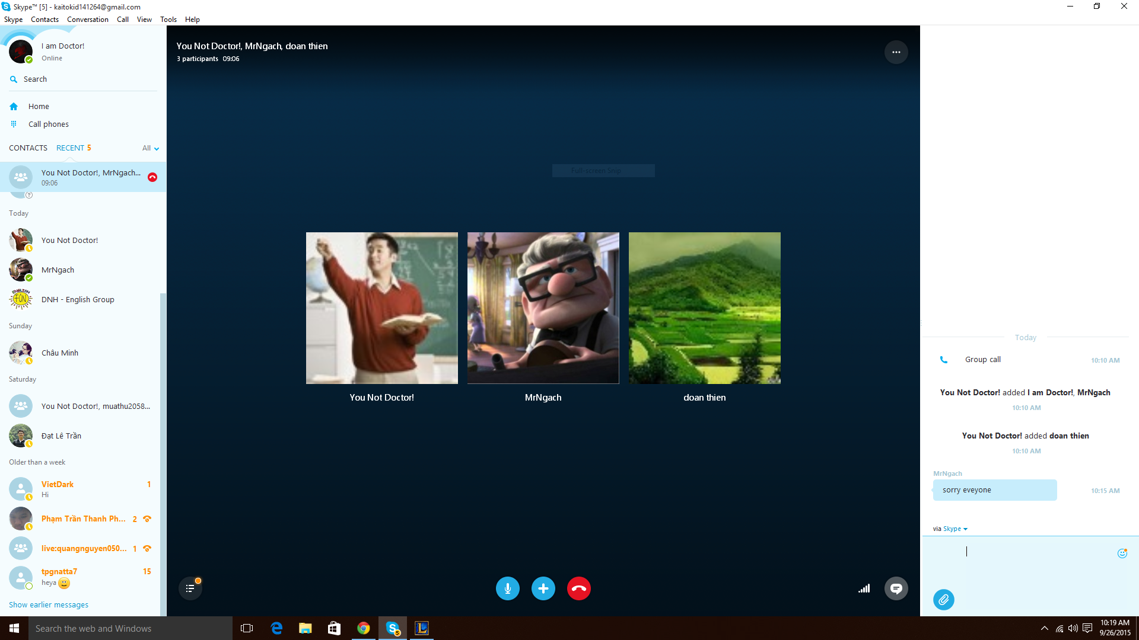Open the Contacts menu
This screenshot has width=1139, height=640.
tap(44, 20)
